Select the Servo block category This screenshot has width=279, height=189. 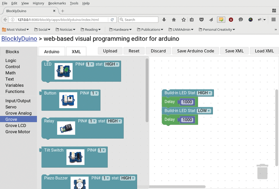click(x=11, y=107)
